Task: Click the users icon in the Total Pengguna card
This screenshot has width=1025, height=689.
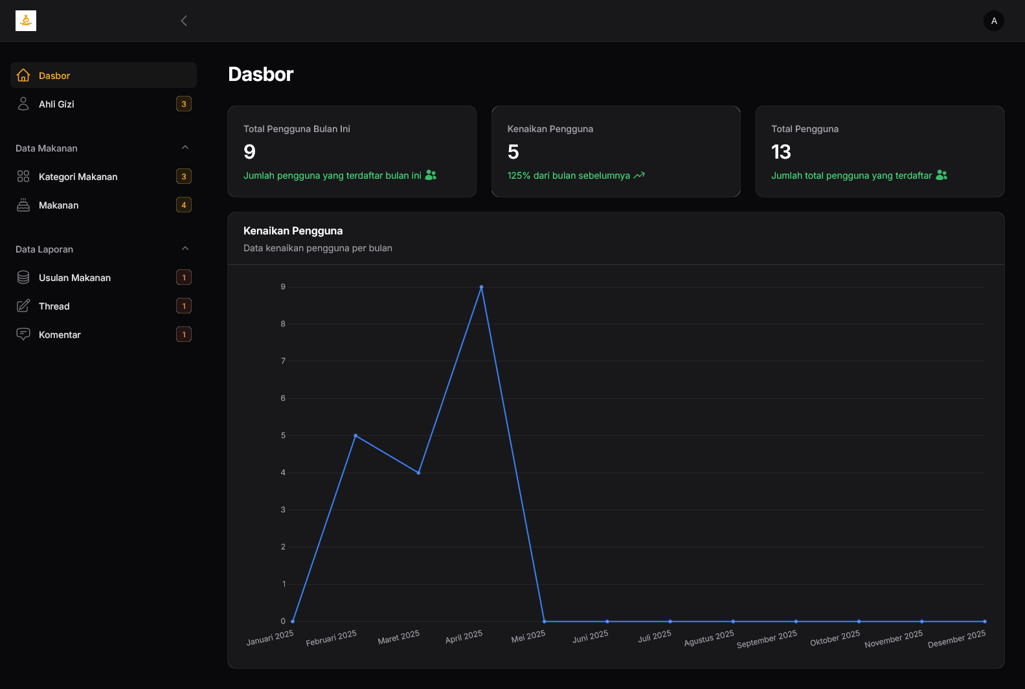Action: (x=941, y=175)
